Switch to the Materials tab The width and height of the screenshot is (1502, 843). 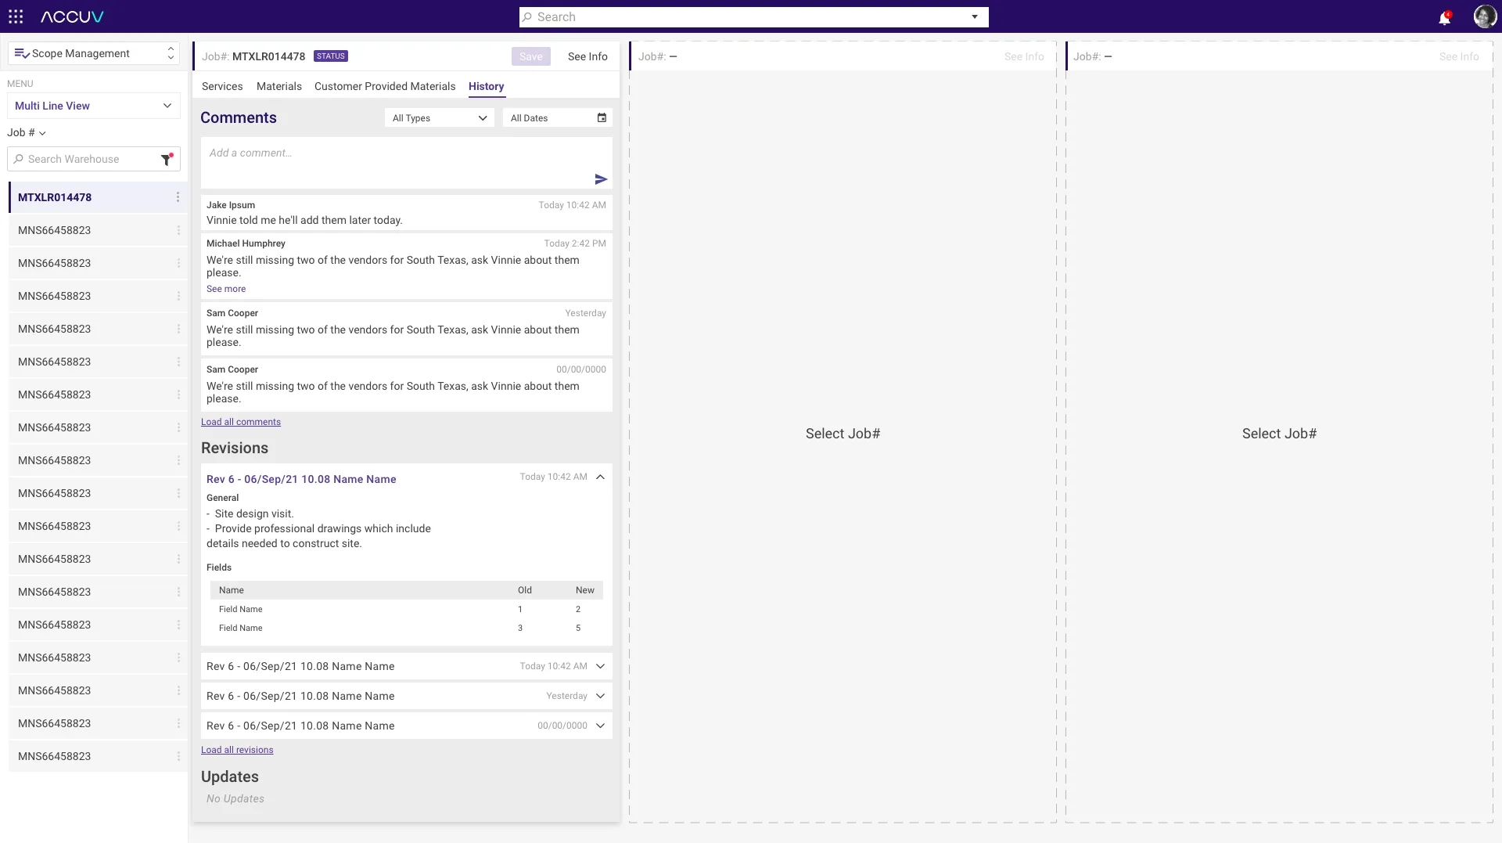tap(279, 86)
